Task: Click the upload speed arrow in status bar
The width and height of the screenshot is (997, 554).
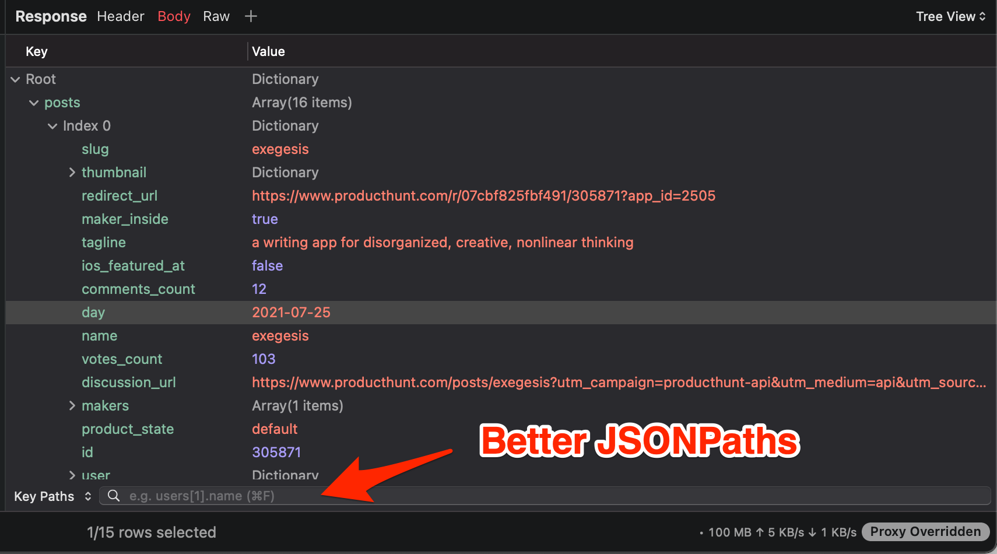Action: pyautogui.click(x=760, y=532)
